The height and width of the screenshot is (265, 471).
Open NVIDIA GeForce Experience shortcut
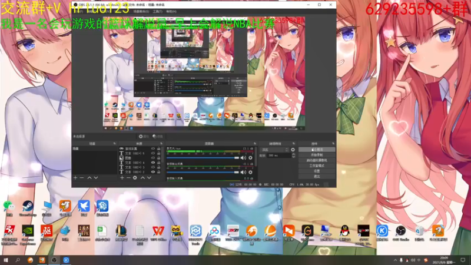tap(28, 234)
